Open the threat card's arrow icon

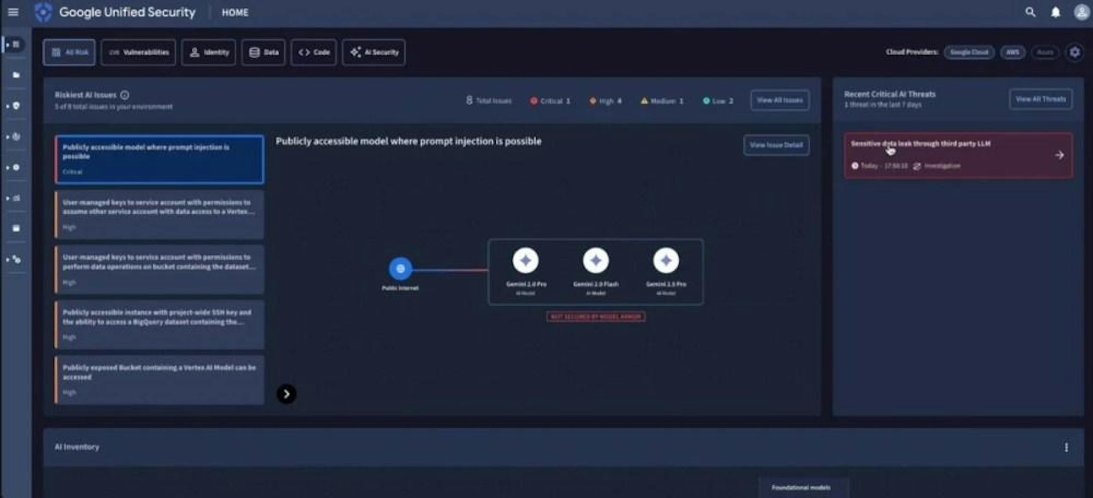coord(1059,155)
